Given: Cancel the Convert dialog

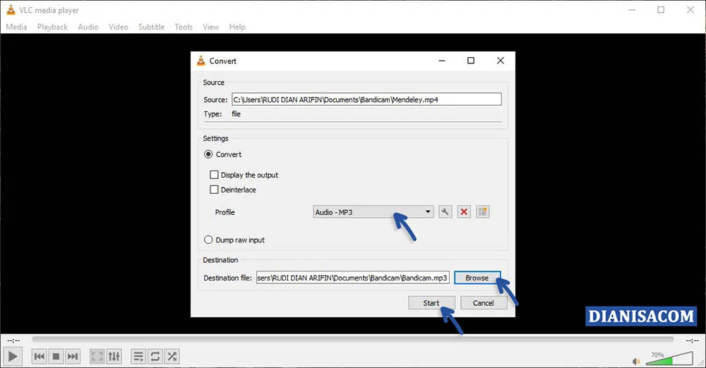Looking at the screenshot, I should [484, 303].
